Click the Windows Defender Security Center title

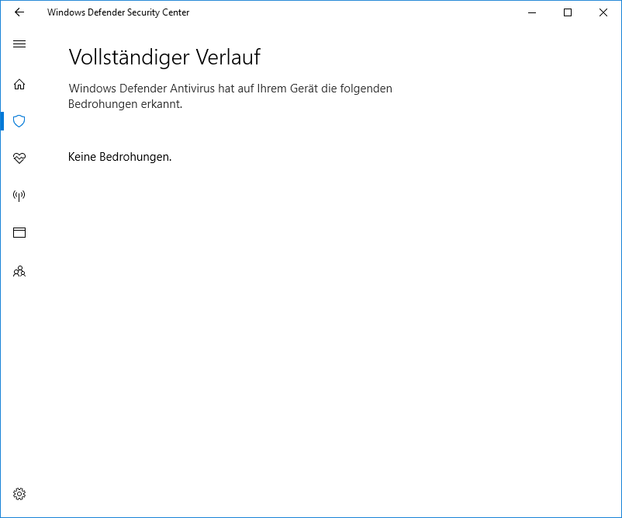118,12
